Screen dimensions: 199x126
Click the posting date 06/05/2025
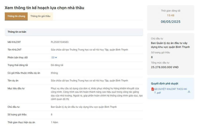tap(171, 22)
